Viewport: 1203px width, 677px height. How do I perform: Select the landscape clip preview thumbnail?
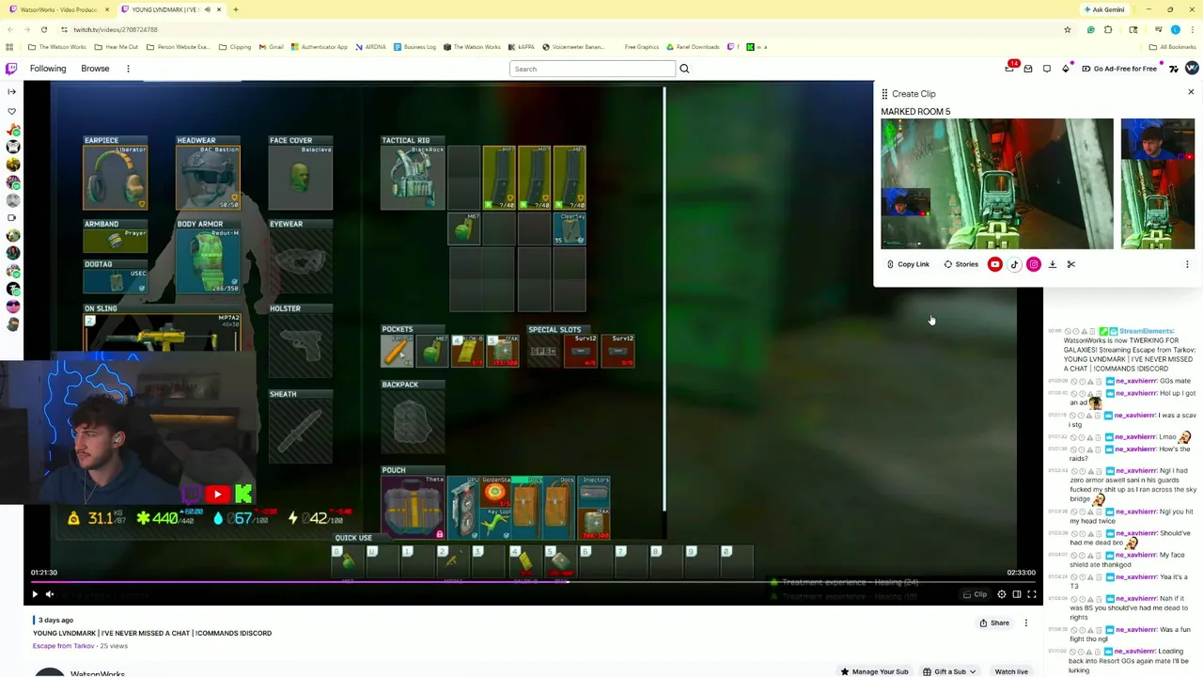pyautogui.click(x=997, y=183)
